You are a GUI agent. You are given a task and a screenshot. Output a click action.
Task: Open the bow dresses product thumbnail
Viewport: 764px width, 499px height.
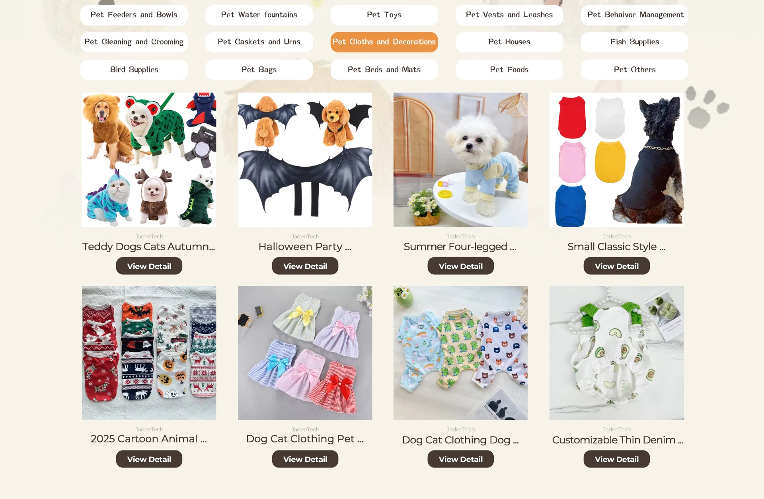tap(305, 353)
